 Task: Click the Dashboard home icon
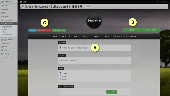coord(2,2)
